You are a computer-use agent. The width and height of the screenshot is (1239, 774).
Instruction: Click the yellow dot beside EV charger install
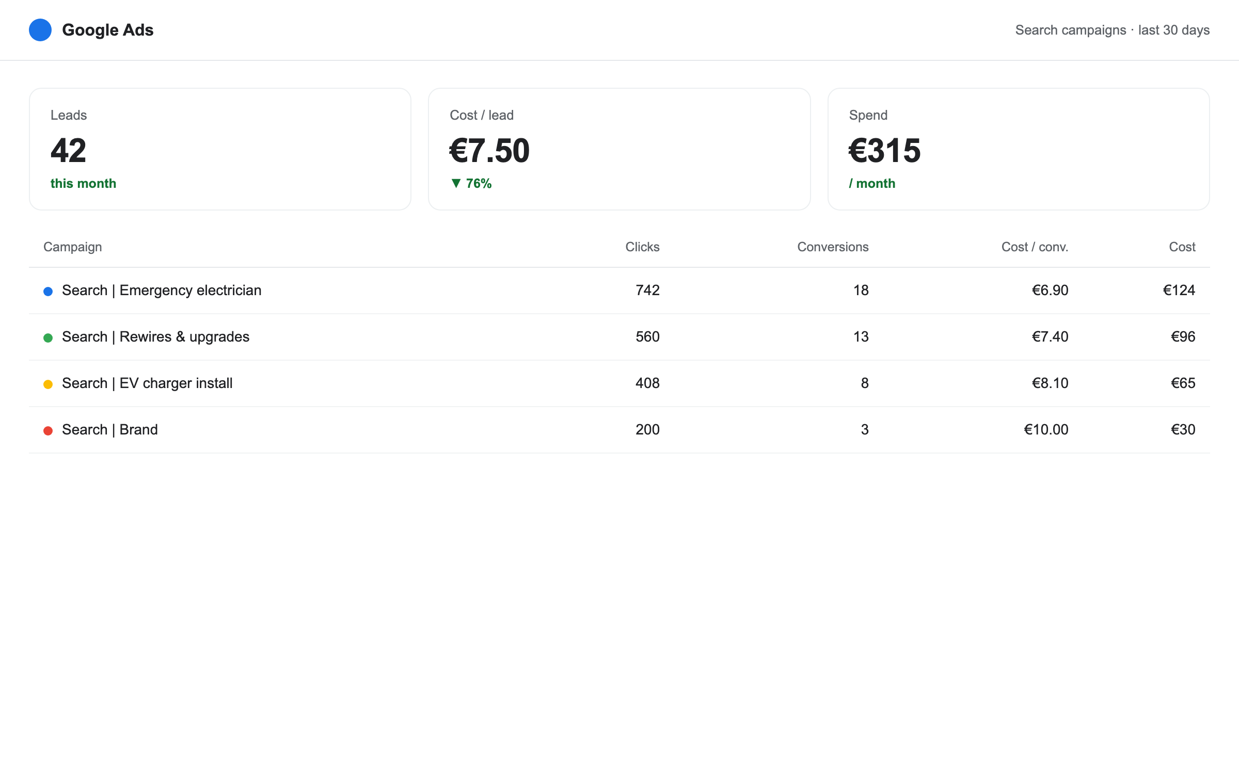[x=48, y=384]
